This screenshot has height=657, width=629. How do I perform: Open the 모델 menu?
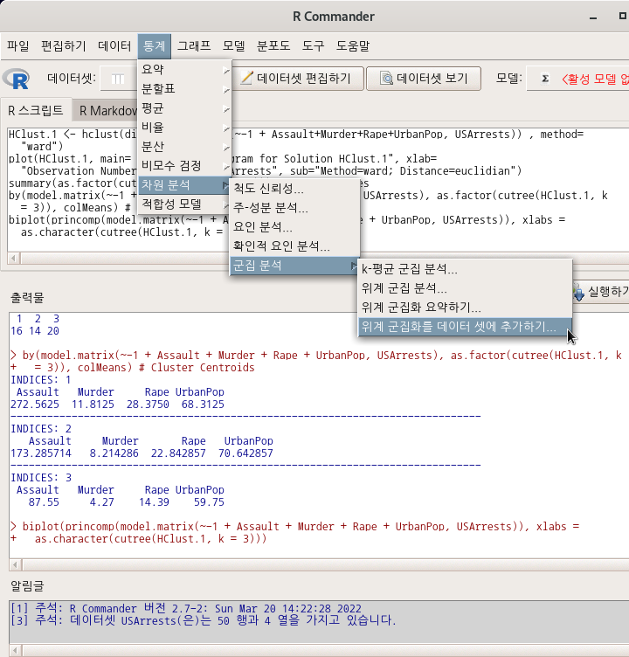point(233,45)
